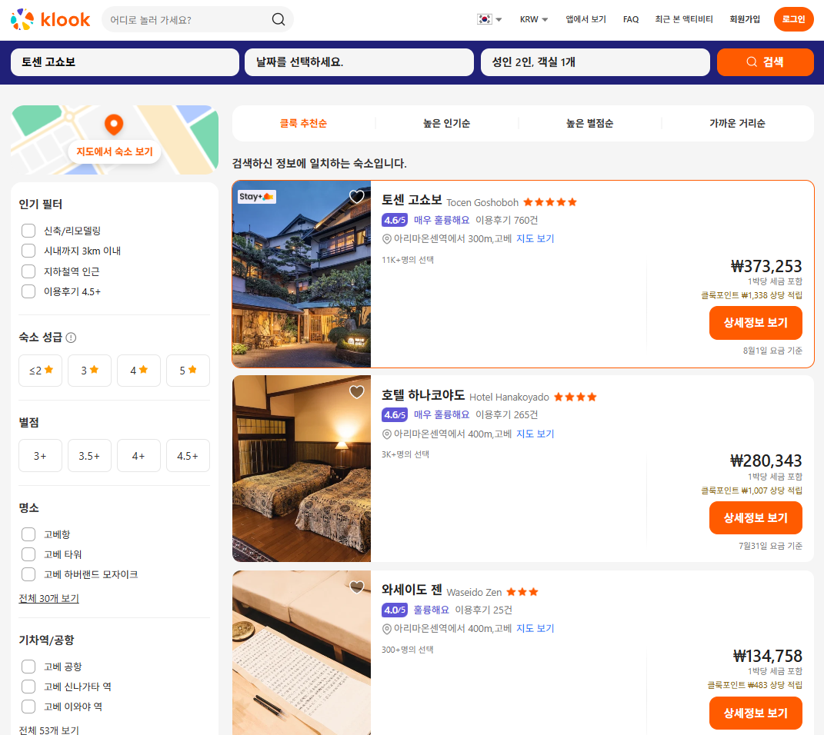
Task: Check the 고베 공항 checkbox
Action: tap(28, 667)
